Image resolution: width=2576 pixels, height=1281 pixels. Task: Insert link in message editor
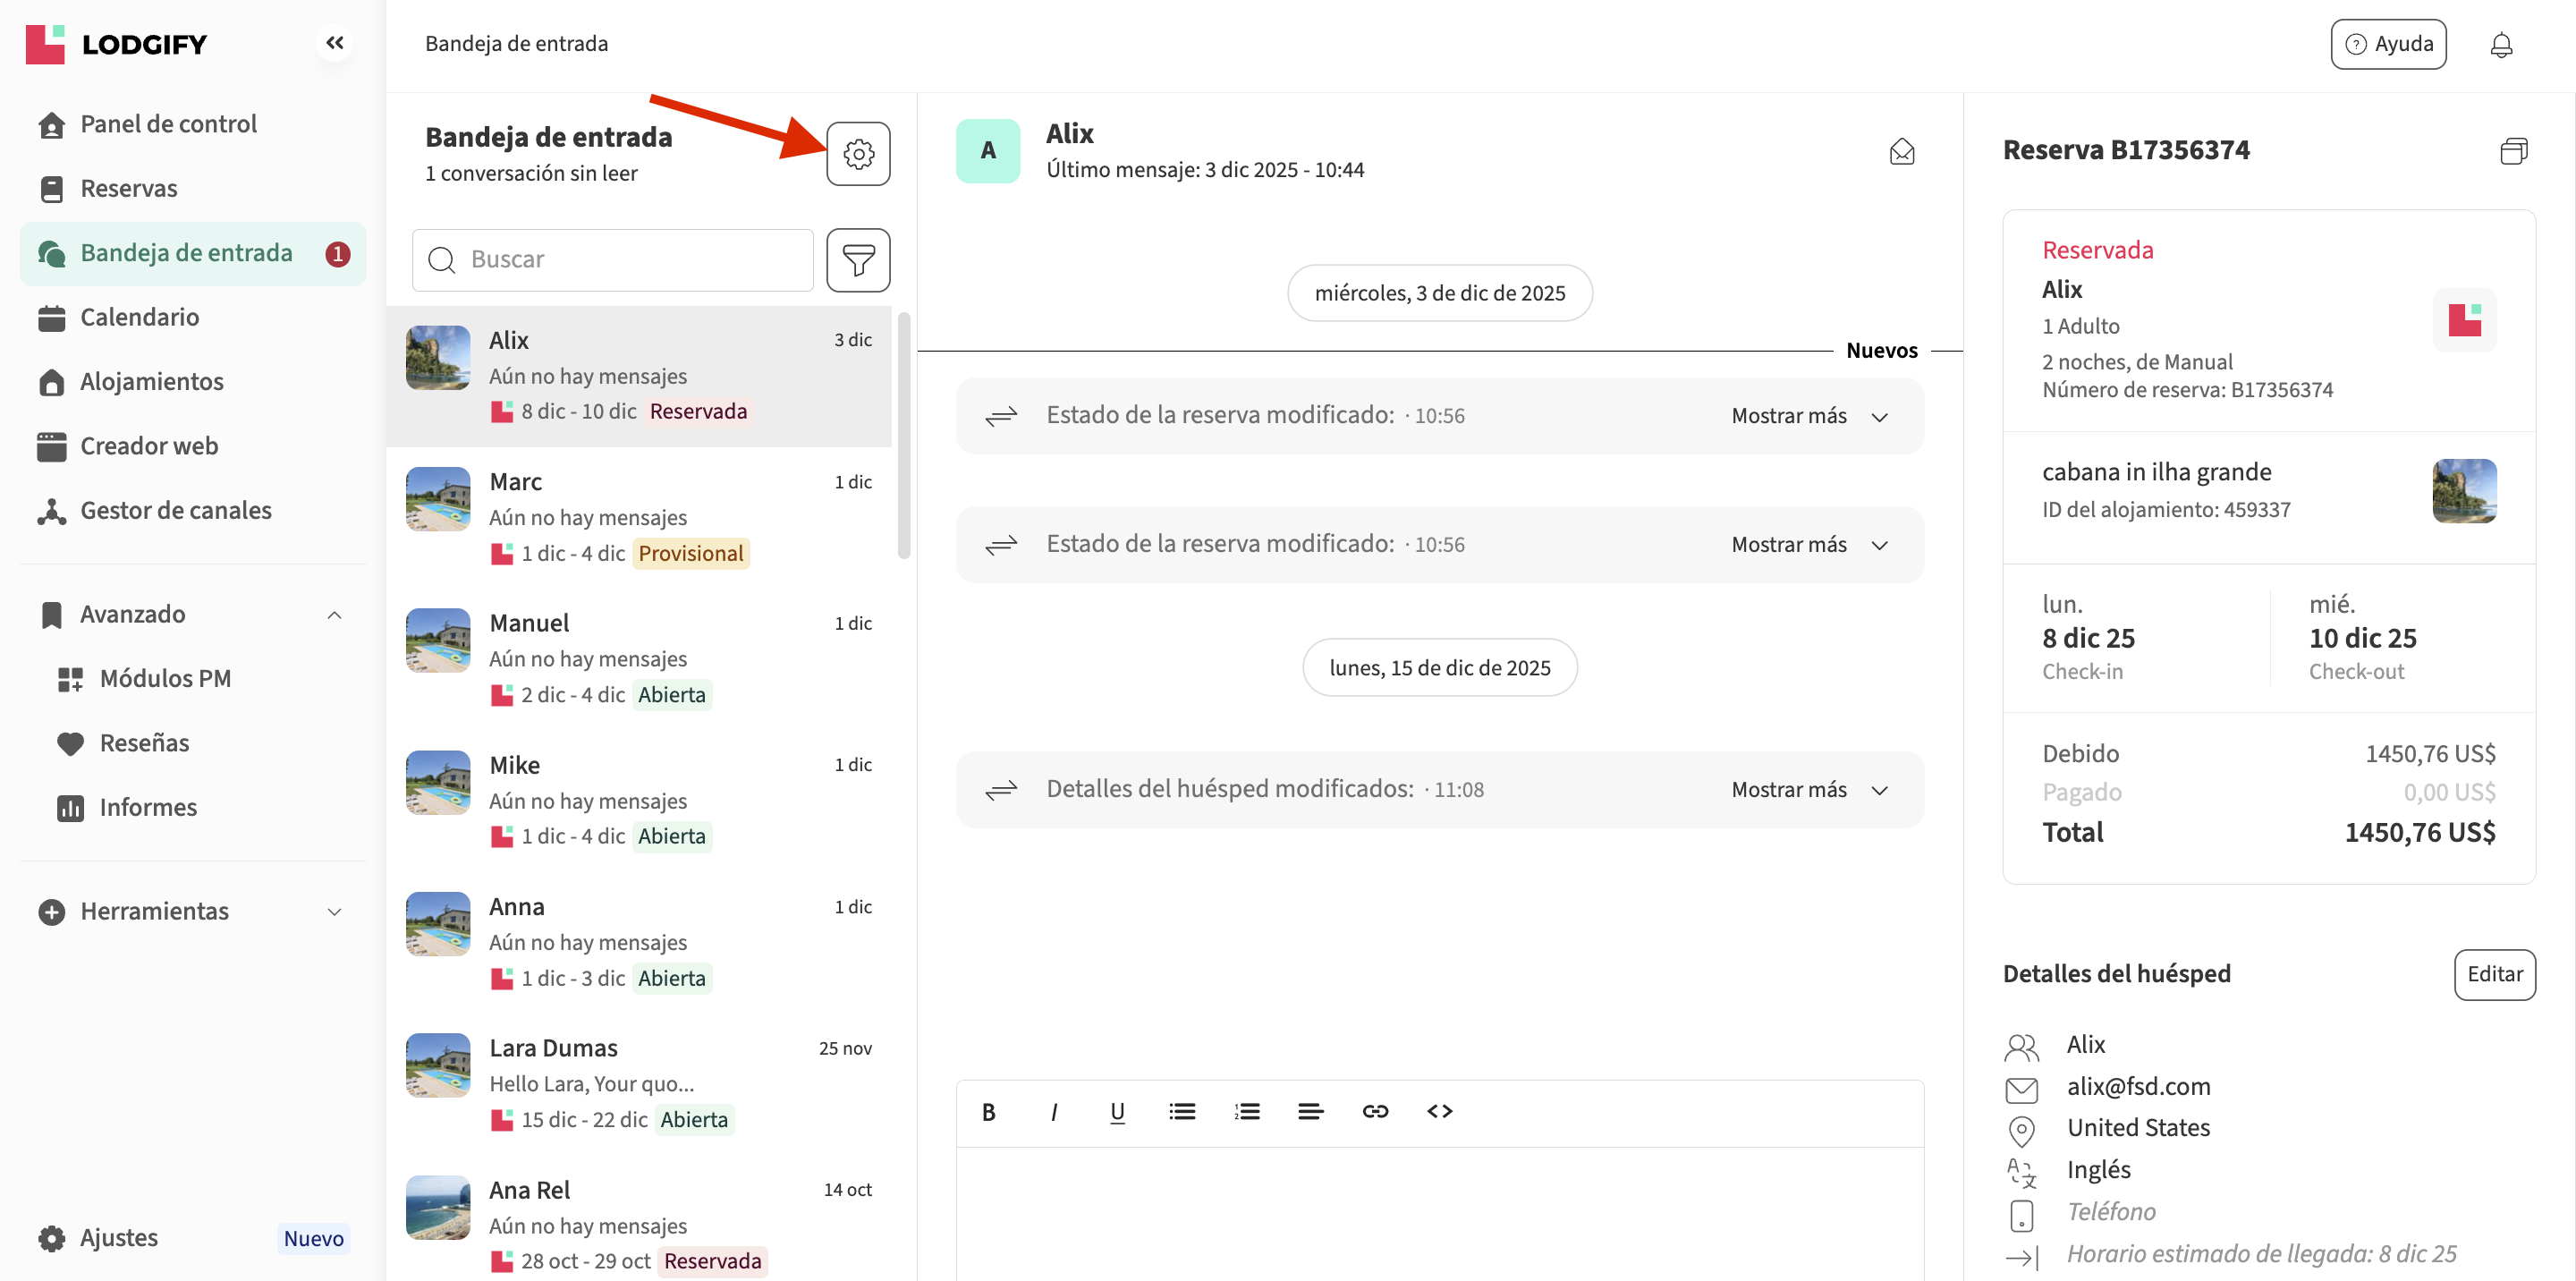click(1374, 1111)
